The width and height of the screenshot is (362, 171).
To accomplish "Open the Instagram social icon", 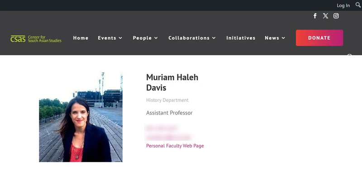I will point(336,16).
